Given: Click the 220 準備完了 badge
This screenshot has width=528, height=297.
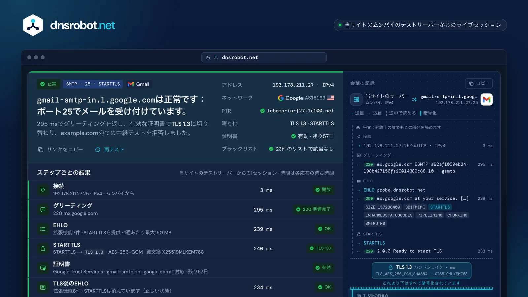Looking at the screenshot, I should pos(313,209).
